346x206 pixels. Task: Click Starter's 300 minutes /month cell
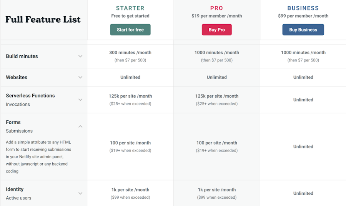(x=130, y=53)
